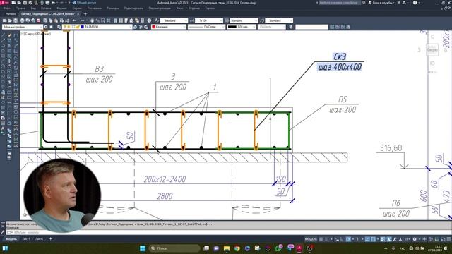Open the ПоСлою linetype dropdown
This screenshot has height=254, width=452.
(x=206, y=27)
